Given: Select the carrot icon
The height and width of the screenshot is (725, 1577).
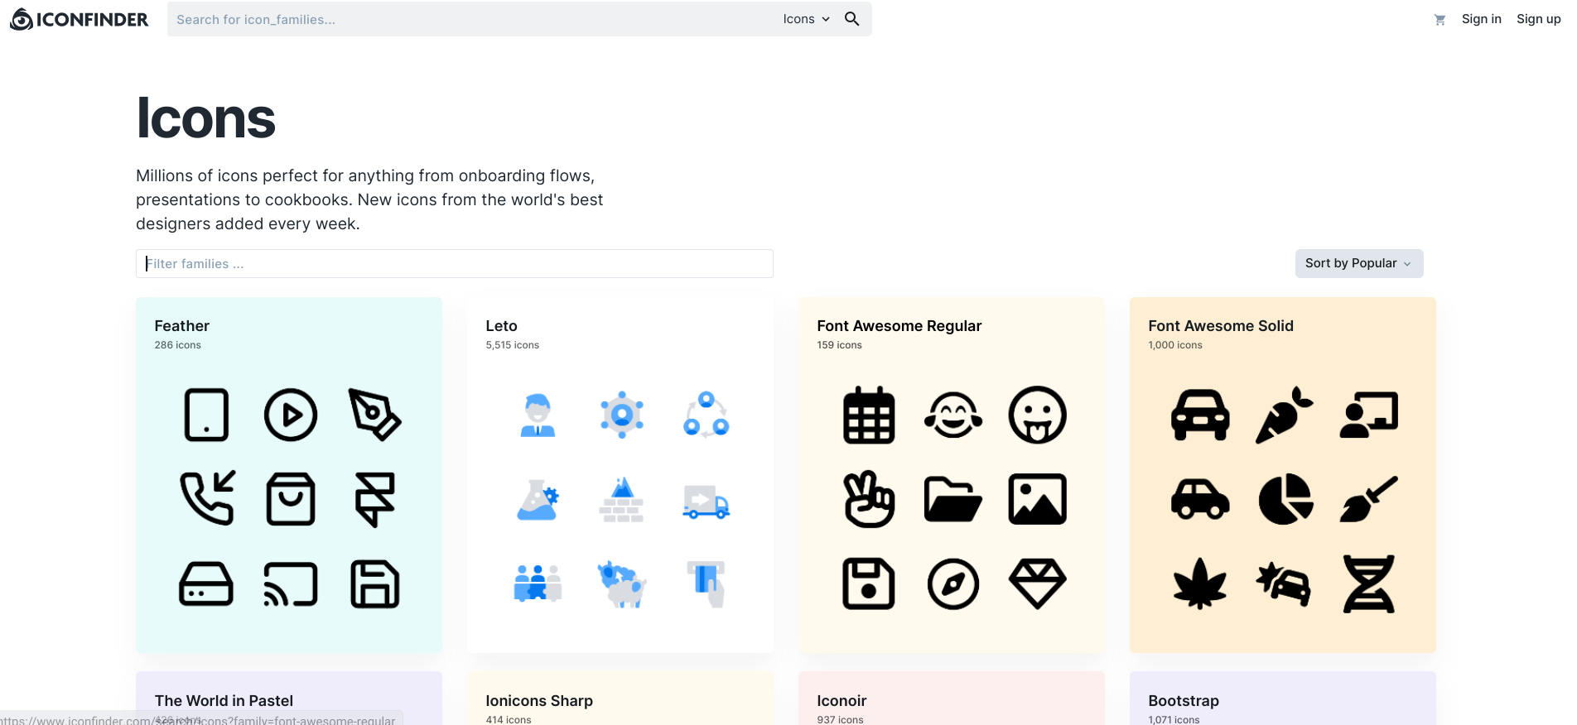Looking at the screenshot, I should point(1285,415).
